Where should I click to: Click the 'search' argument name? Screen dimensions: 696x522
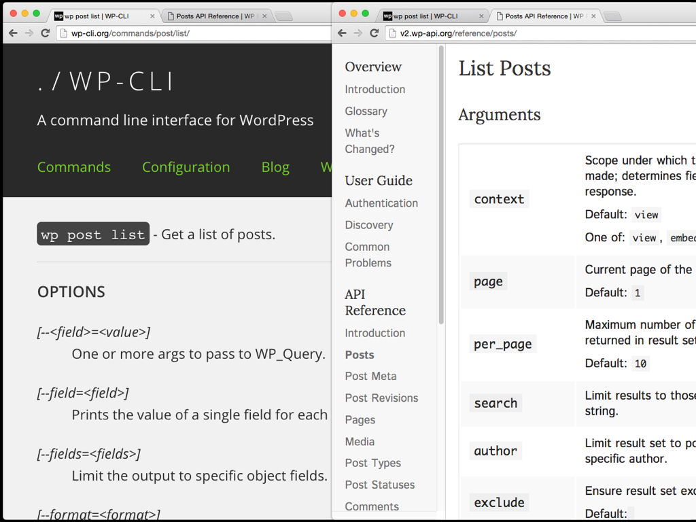click(x=495, y=403)
